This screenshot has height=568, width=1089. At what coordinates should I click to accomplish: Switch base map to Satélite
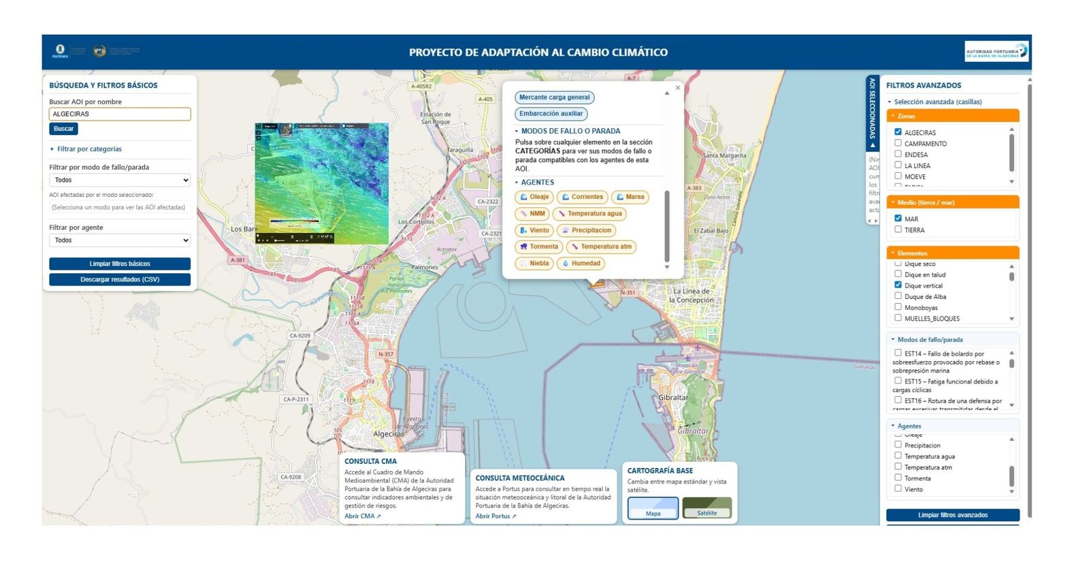(706, 508)
